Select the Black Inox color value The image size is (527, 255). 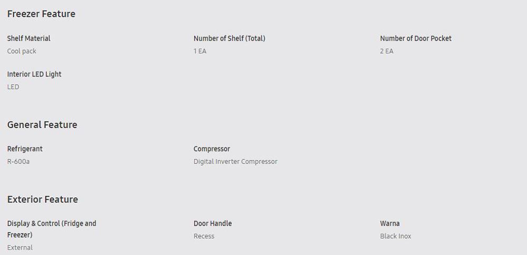(x=395, y=236)
